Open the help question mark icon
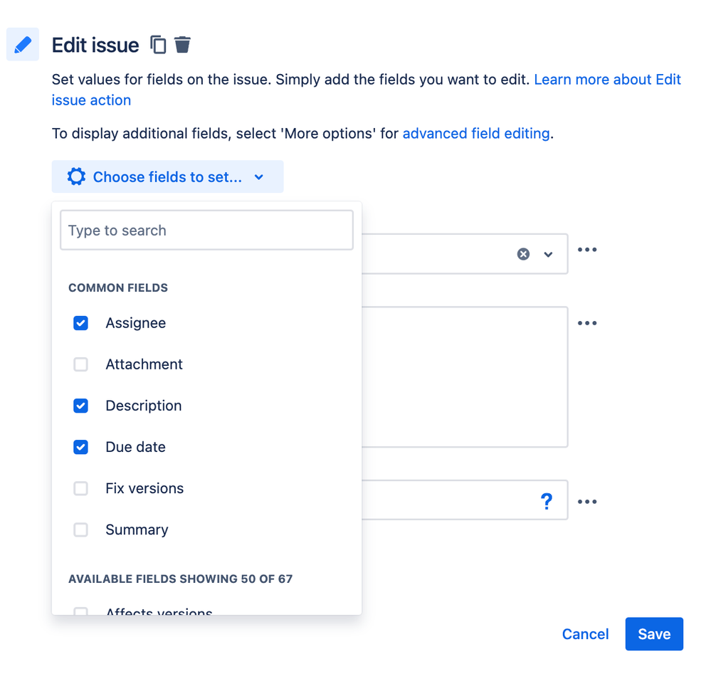This screenshot has height=696, width=711. 547,501
